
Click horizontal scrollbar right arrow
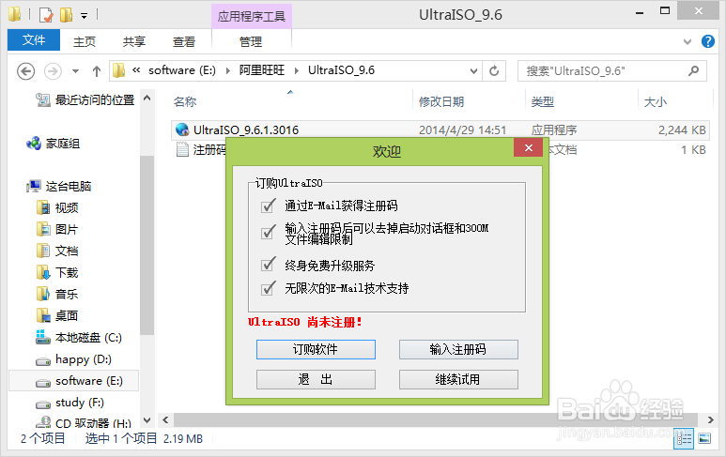click(711, 420)
